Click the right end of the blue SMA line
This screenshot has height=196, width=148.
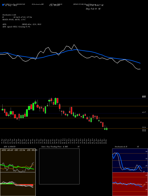(140, 63)
